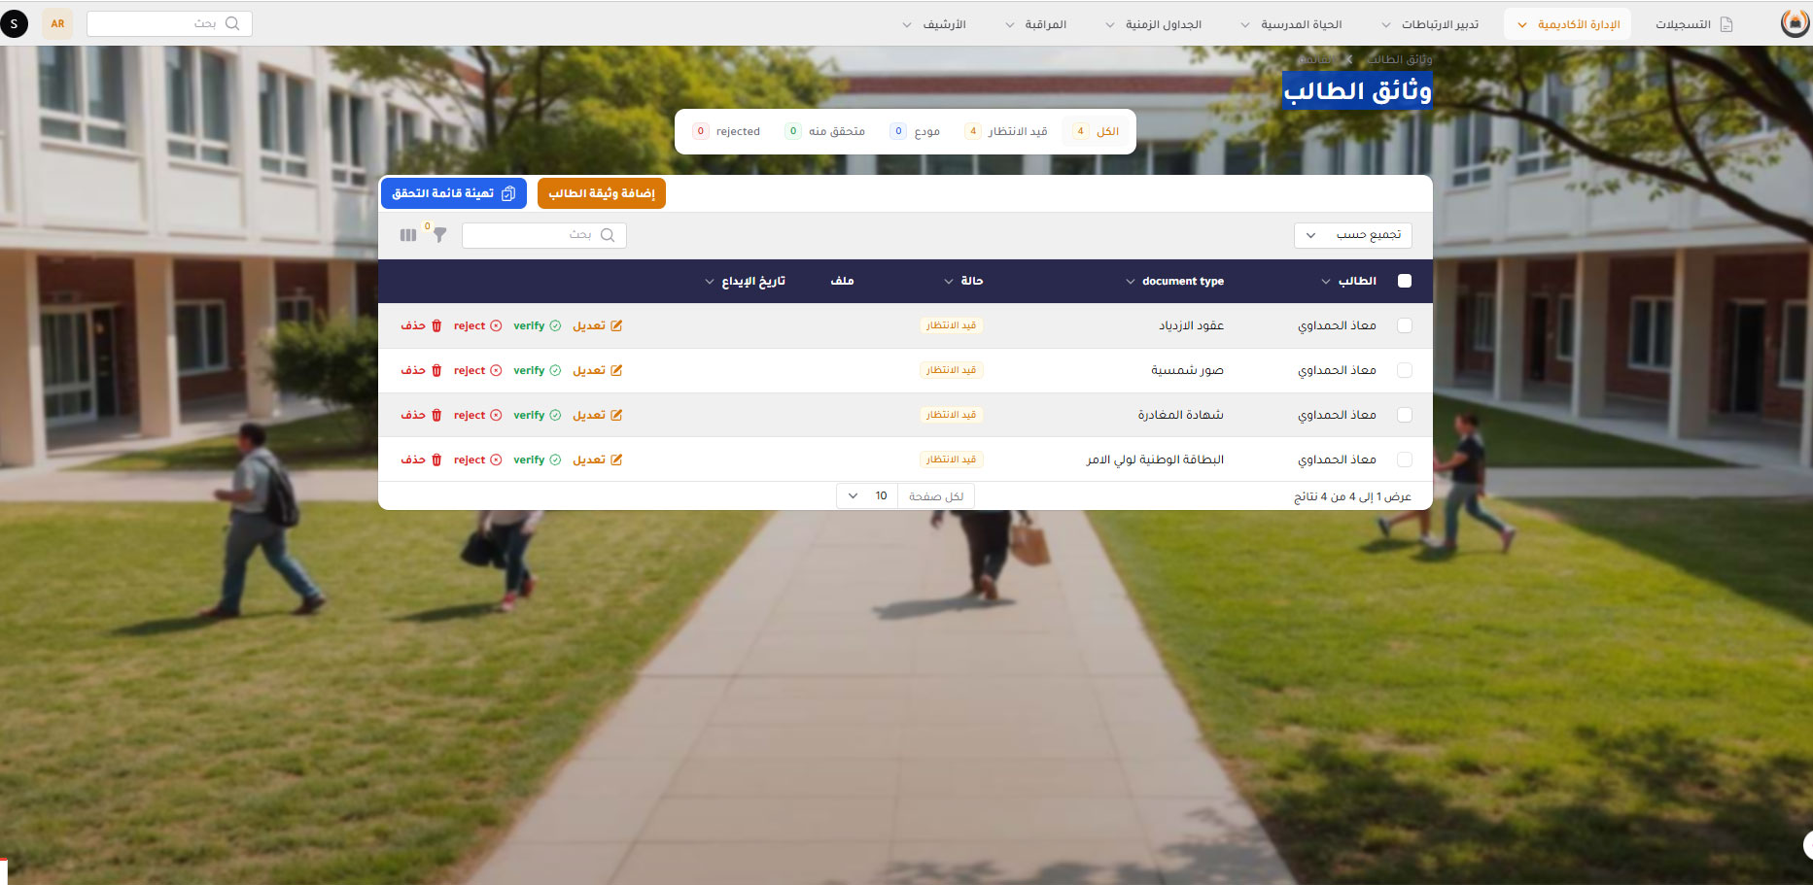This screenshot has width=1813, height=885.
Task: Open the per-page count dropdown showing 10
Action: [866, 496]
